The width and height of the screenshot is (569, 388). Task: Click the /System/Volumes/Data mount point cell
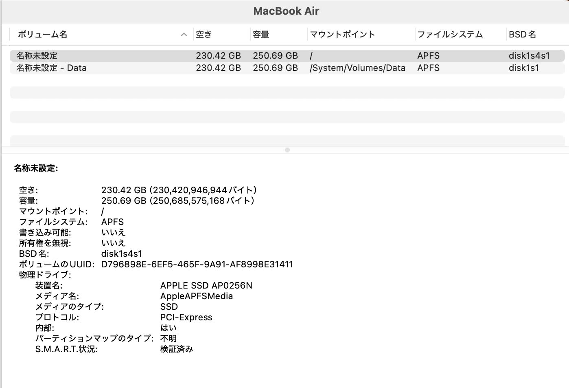click(357, 68)
